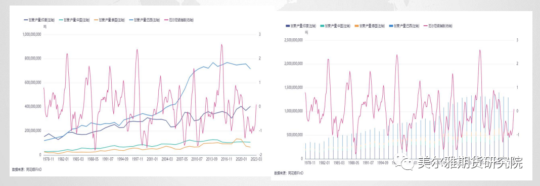Click 2,500,000,000 y-axis label on right chart

pos(293,40)
